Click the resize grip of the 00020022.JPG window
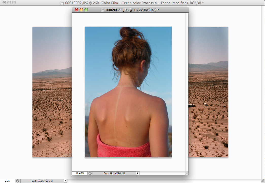 point(186,173)
